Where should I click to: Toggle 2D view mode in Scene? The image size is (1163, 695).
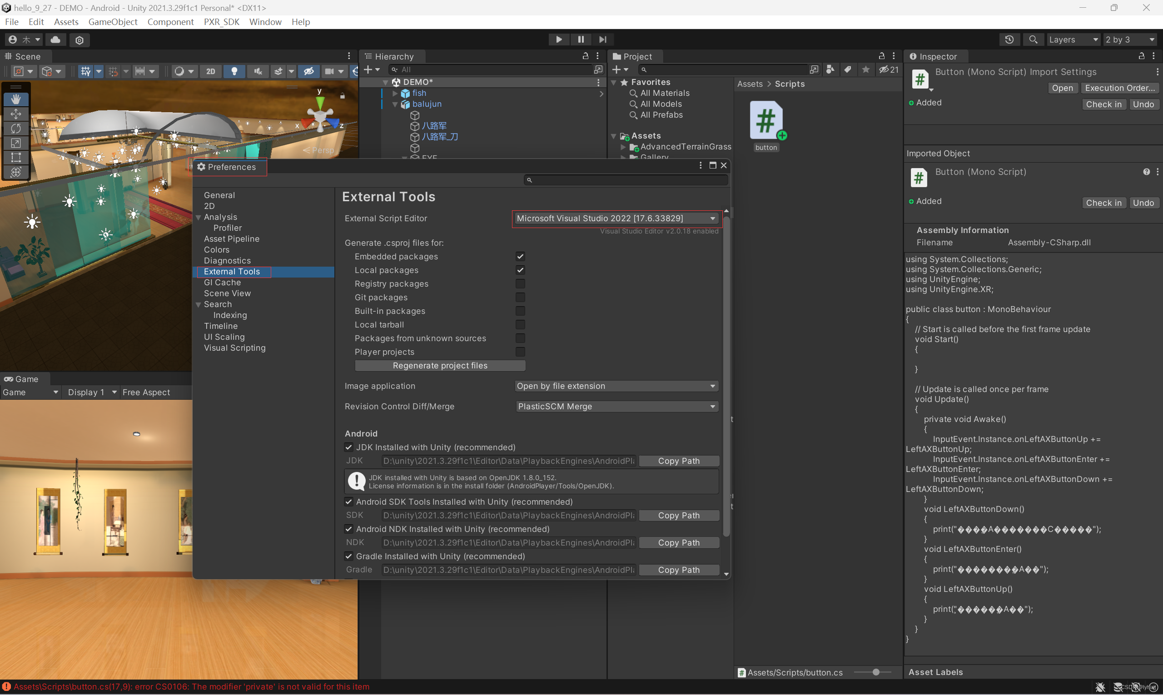click(x=211, y=71)
